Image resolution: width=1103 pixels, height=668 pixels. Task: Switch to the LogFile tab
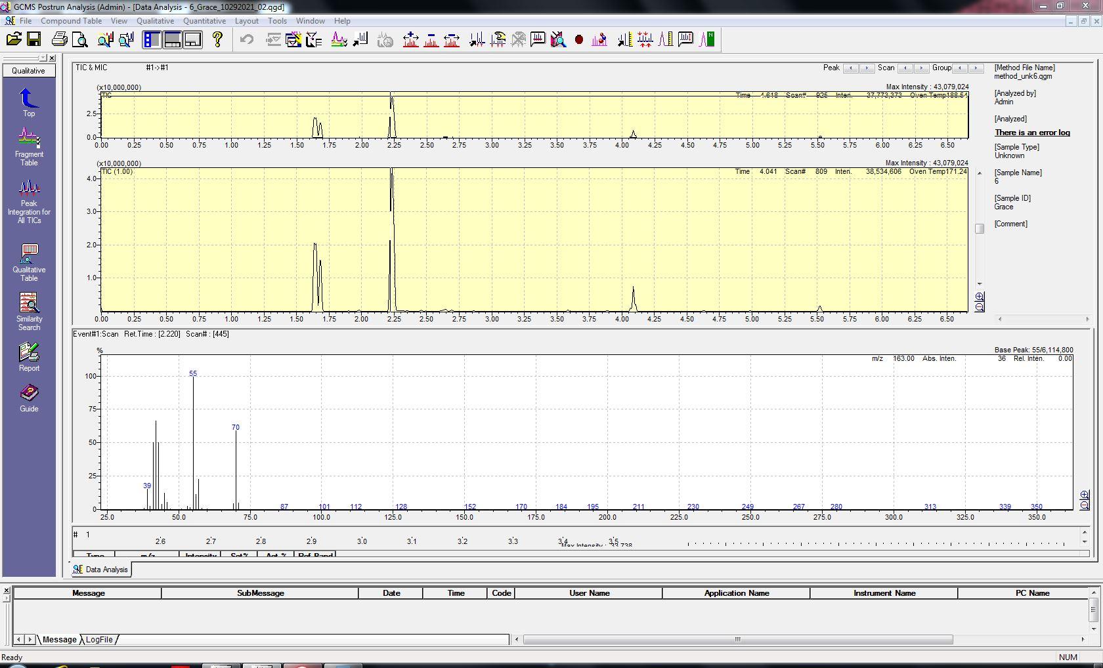pyautogui.click(x=99, y=639)
